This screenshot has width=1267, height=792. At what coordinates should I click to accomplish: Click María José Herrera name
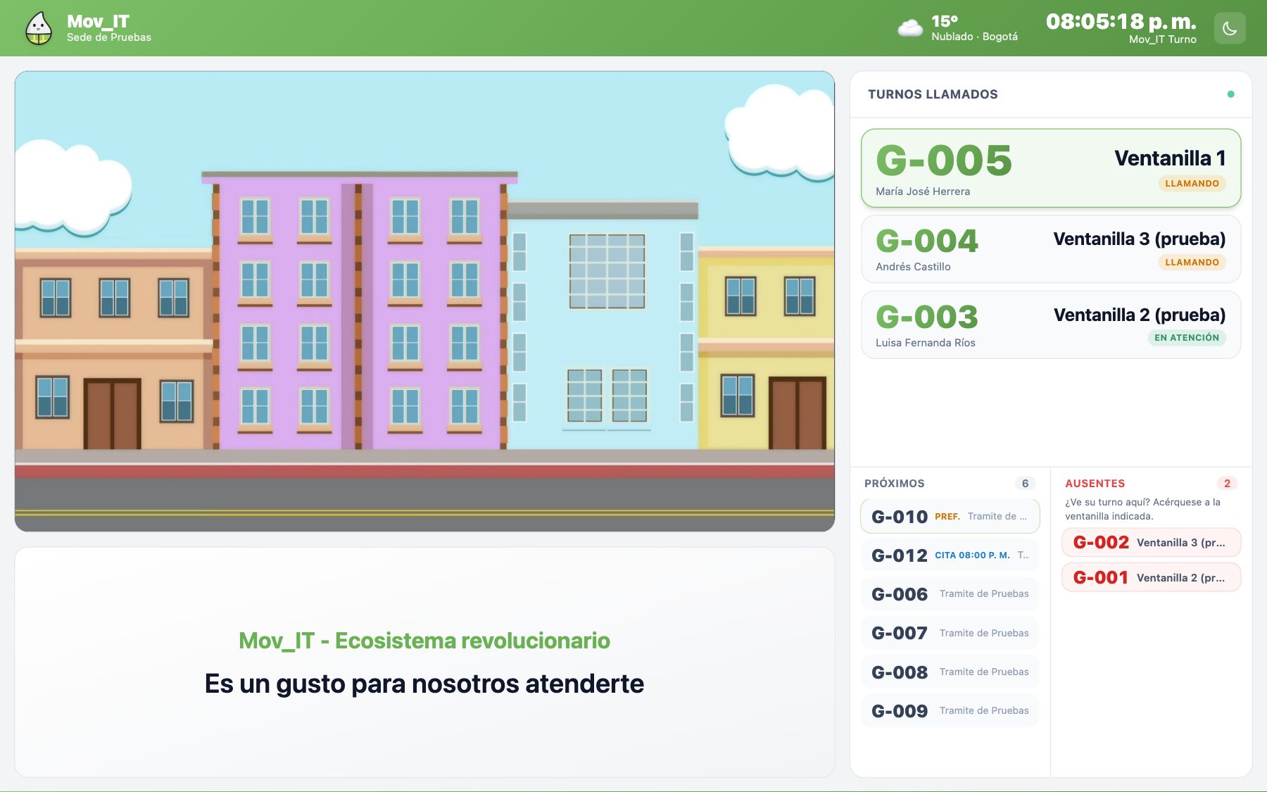pyautogui.click(x=923, y=191)
